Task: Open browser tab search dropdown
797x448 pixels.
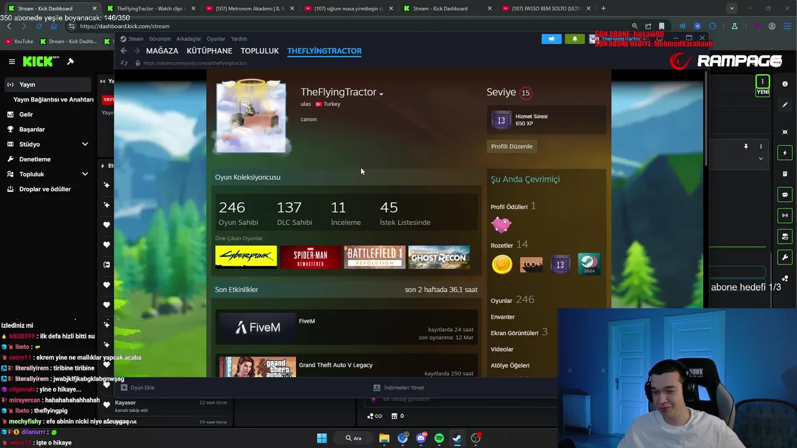Action: tap(732, 8)
